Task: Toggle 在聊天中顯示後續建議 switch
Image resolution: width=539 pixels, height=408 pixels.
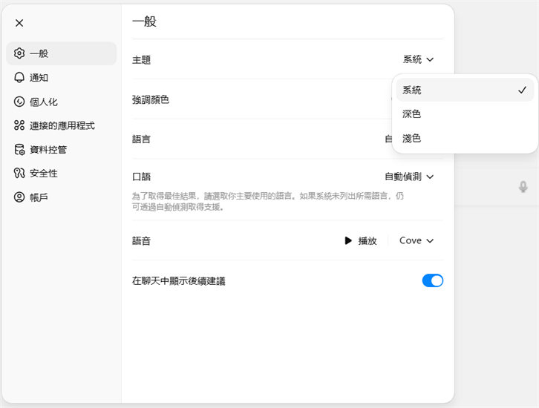Action: (x=432, y=280)
